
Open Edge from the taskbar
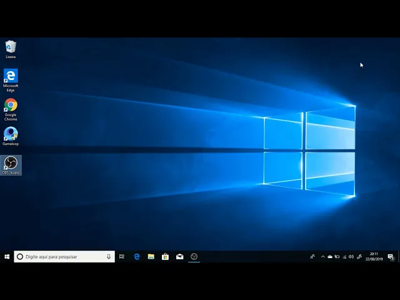click(x=137, y=257)
